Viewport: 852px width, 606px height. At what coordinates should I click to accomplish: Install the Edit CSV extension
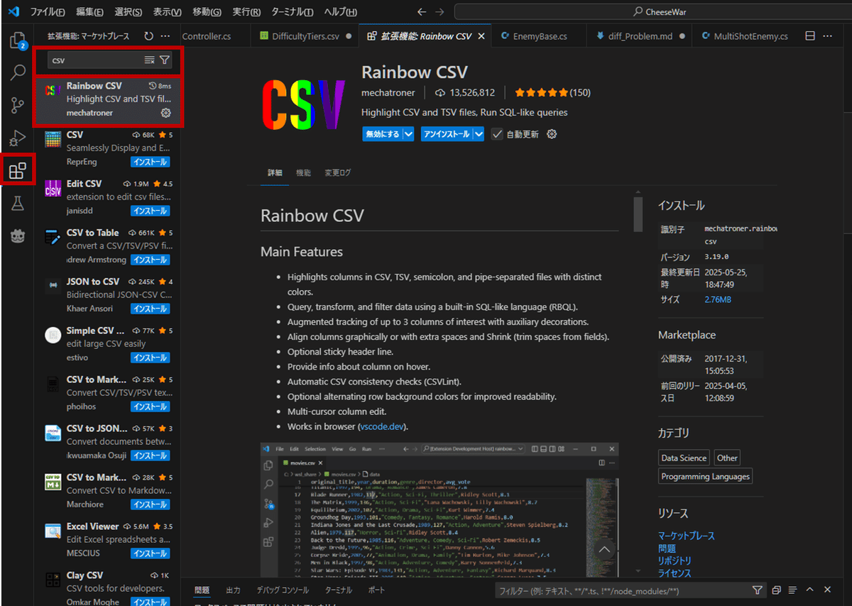150,210
